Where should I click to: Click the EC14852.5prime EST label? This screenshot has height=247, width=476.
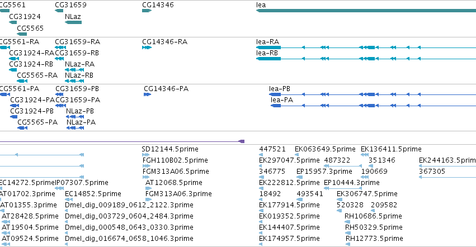(93, 194)
